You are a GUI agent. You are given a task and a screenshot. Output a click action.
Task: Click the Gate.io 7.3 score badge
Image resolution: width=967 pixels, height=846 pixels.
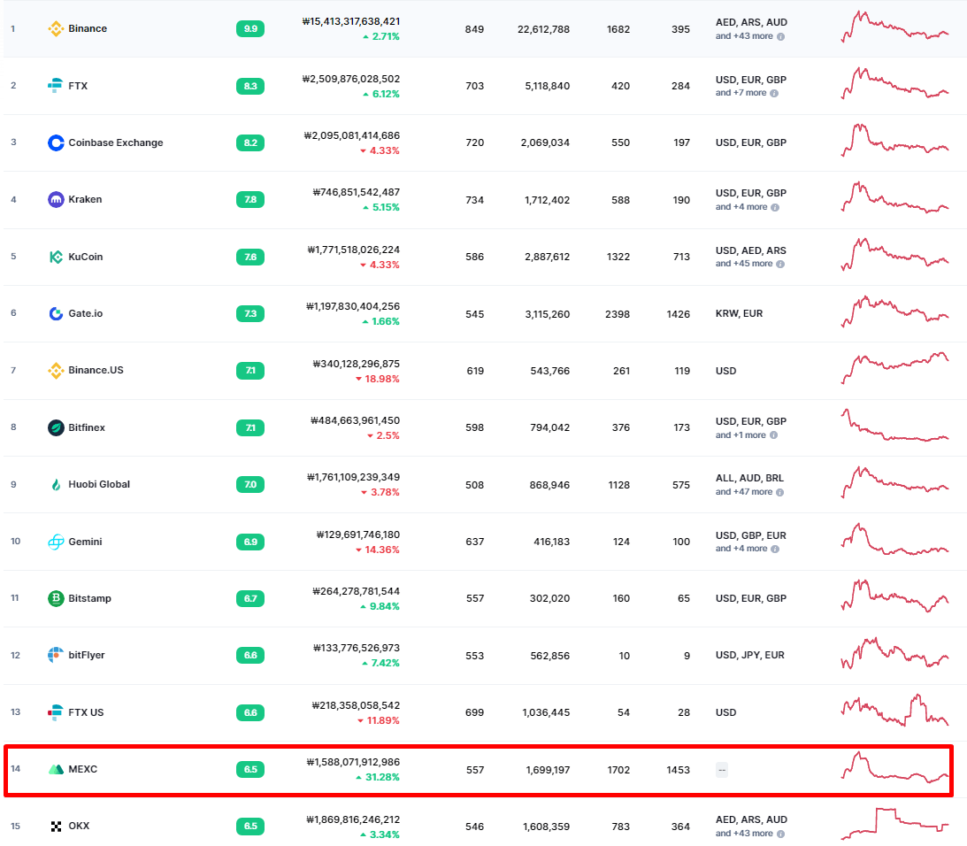point(250,313)
